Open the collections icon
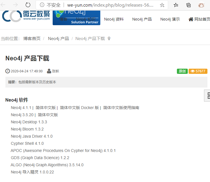The width and height of the screenshot is (210, 182). point(188,5)
